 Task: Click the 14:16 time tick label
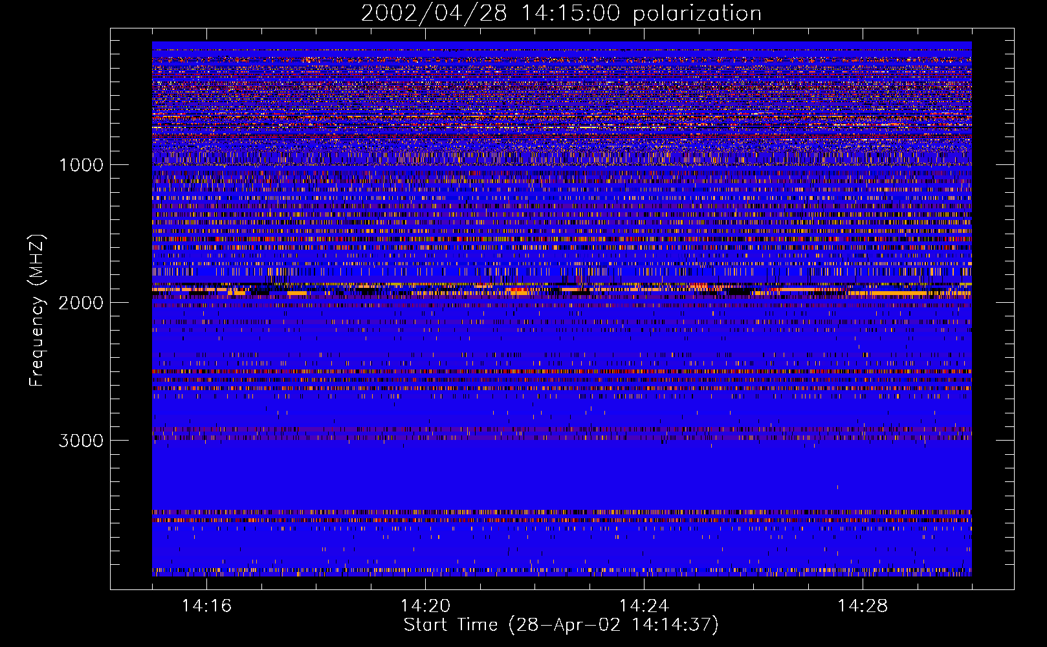206,606
